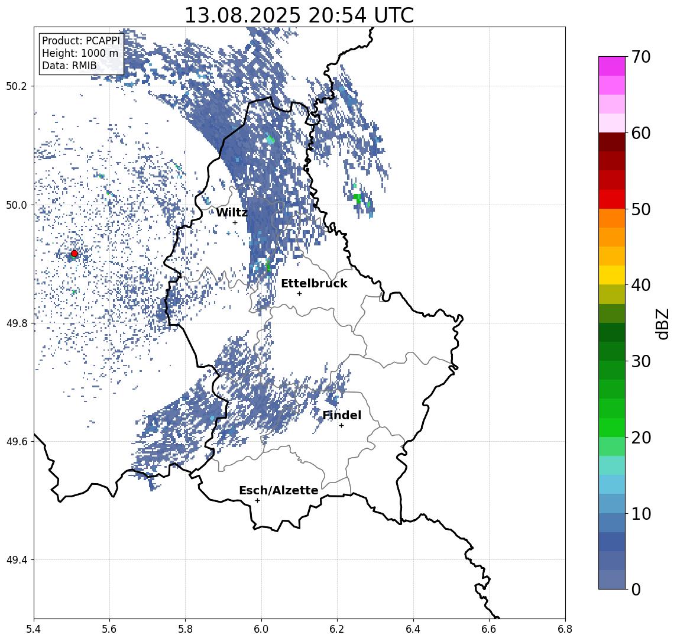The image size is (677, 641).
Task: Click the longitude axis label 6.2
Action: 337,629
